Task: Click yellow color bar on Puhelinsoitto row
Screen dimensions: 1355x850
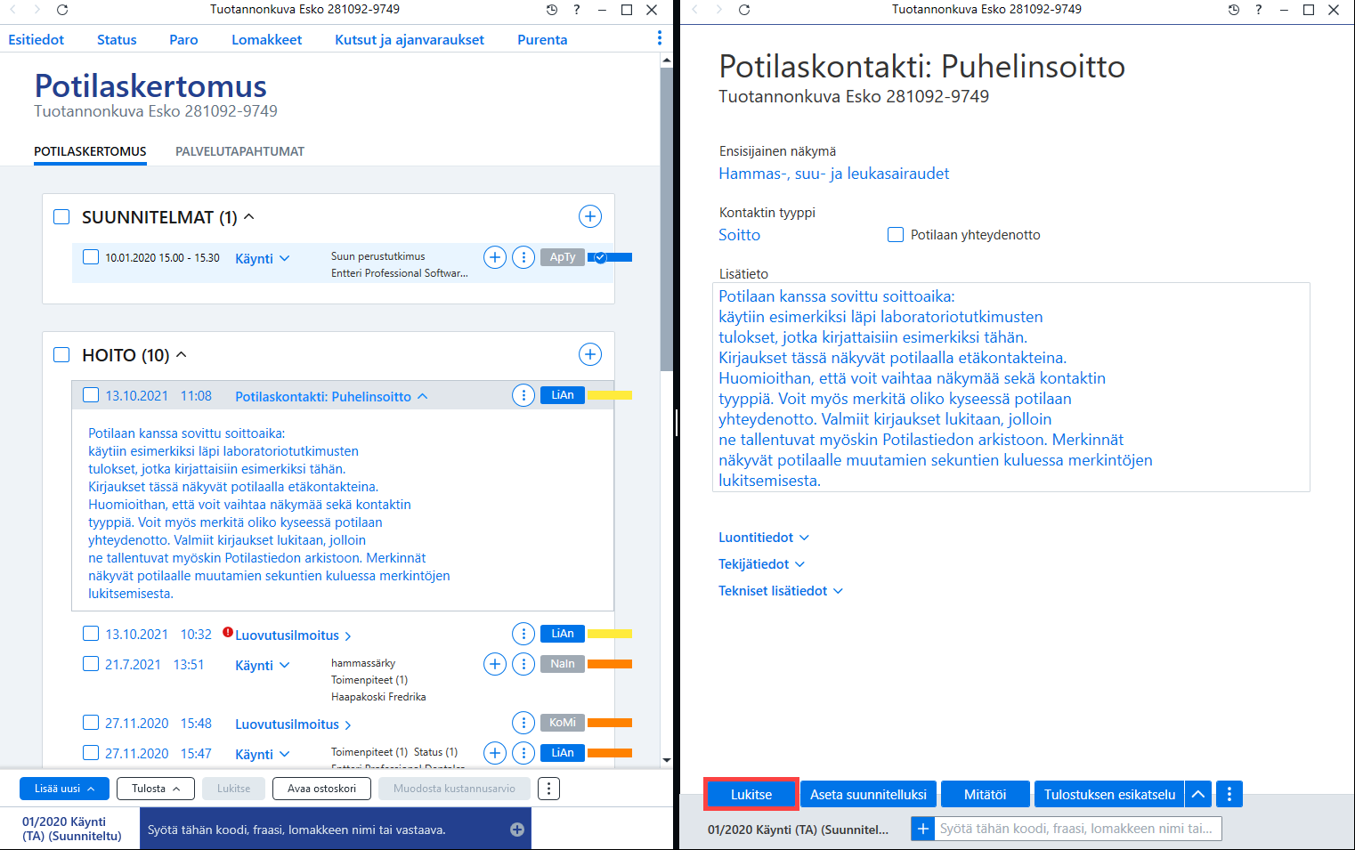Action: pyautogui.click(x=610, y=395)
